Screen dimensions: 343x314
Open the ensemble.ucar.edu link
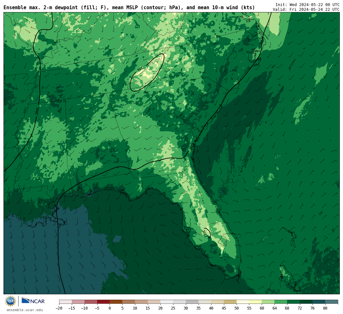tap(25, 310)
